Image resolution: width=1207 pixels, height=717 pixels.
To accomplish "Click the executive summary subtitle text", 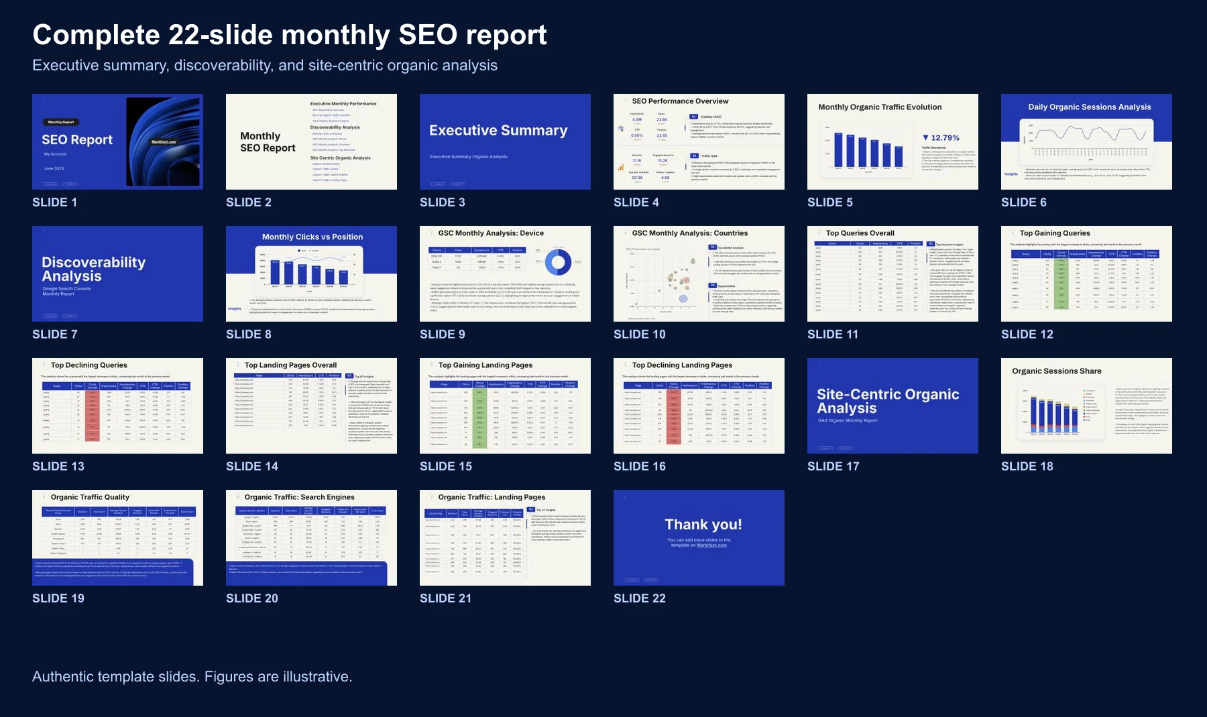I will (265, 66).
